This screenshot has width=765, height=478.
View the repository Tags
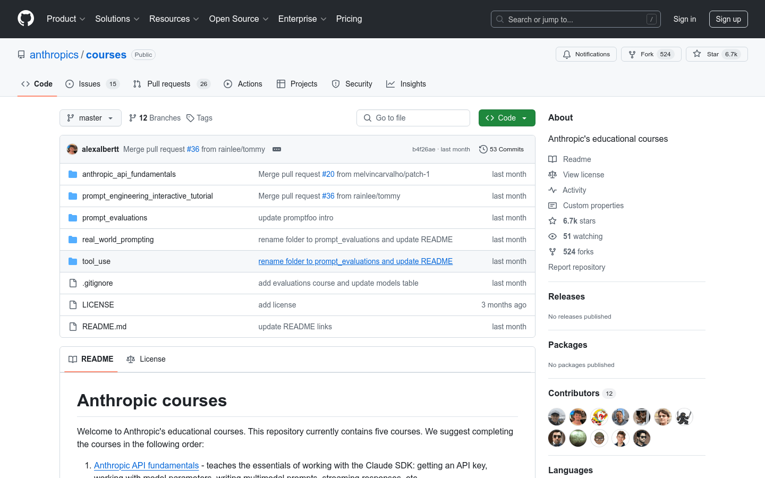point(199,118)
